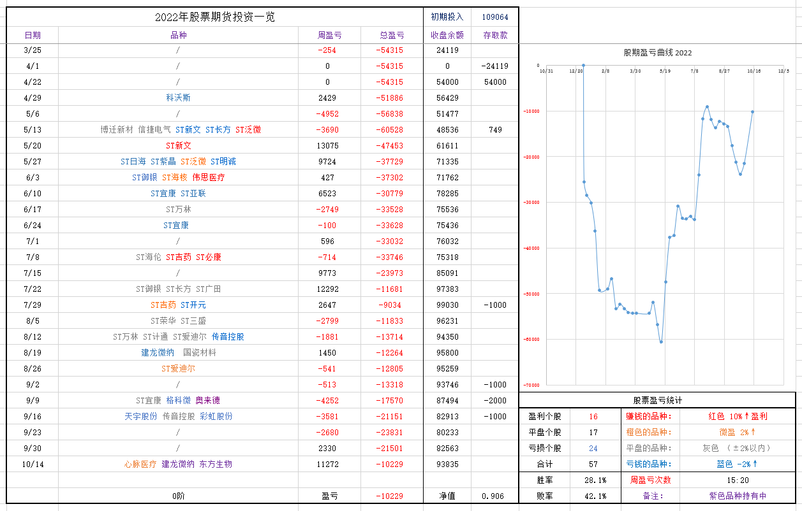Viewport: 802px width, 511px height.
Task: Click the 8/26 row's ST爱迪尔 cell
Action: tap(178, 368)
